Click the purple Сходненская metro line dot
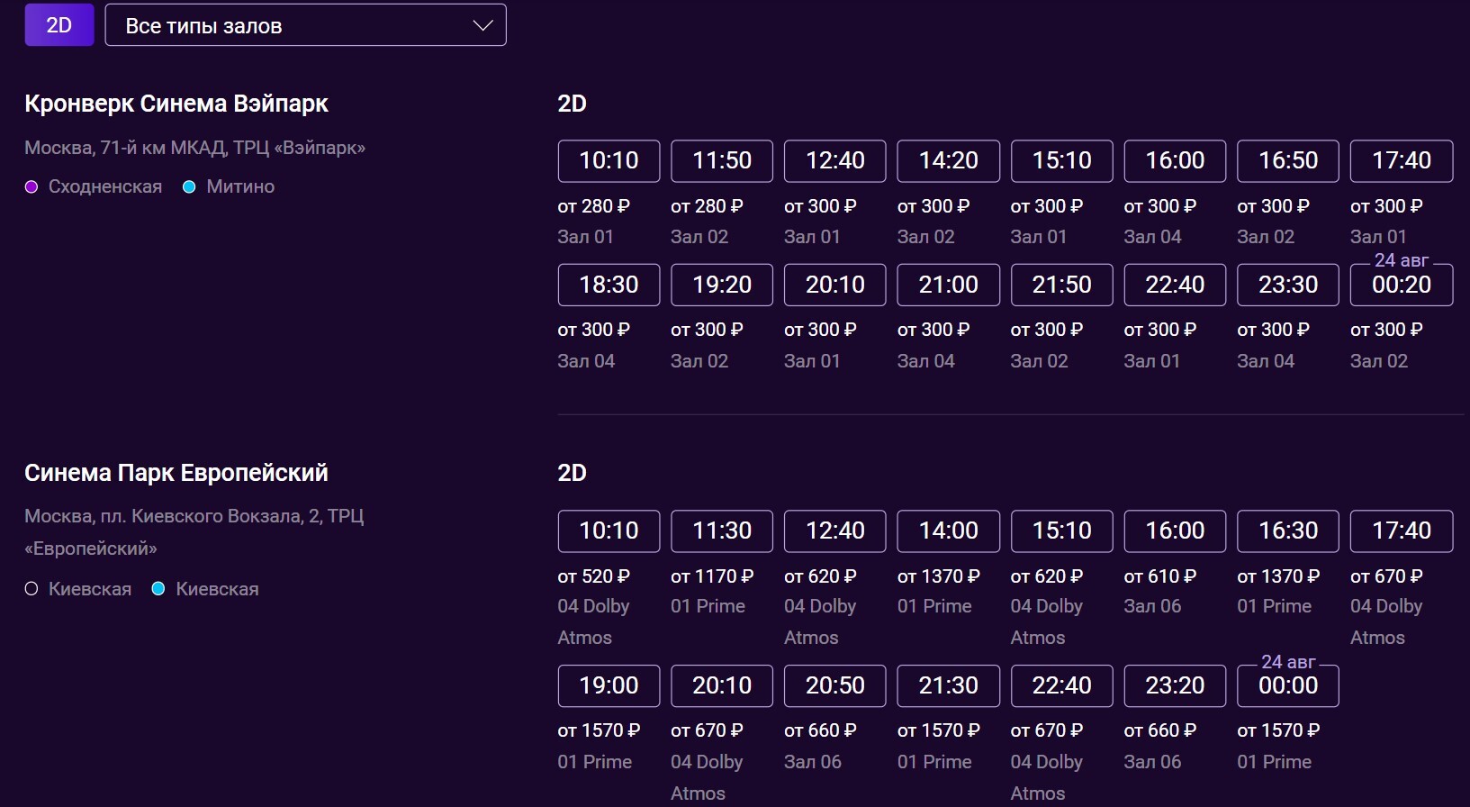Image resolution: width=1470 pixels, height=807 pixels. pos(32,187)
